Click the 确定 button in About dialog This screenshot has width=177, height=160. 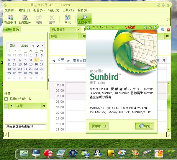pos(144,126)
